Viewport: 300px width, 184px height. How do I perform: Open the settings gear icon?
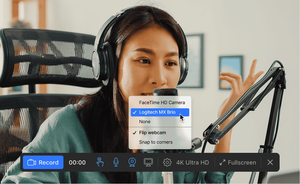pos(167,162)
